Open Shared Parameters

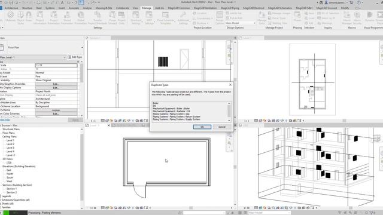pos(67,17)
